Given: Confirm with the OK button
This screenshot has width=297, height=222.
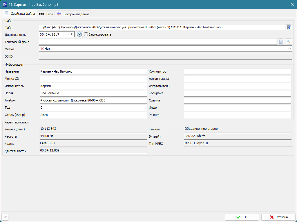Looking at the screenshot, I should click(x=242, y=217).
